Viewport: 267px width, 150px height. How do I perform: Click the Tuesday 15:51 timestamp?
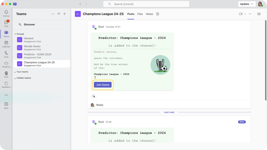tap(113, 27)
